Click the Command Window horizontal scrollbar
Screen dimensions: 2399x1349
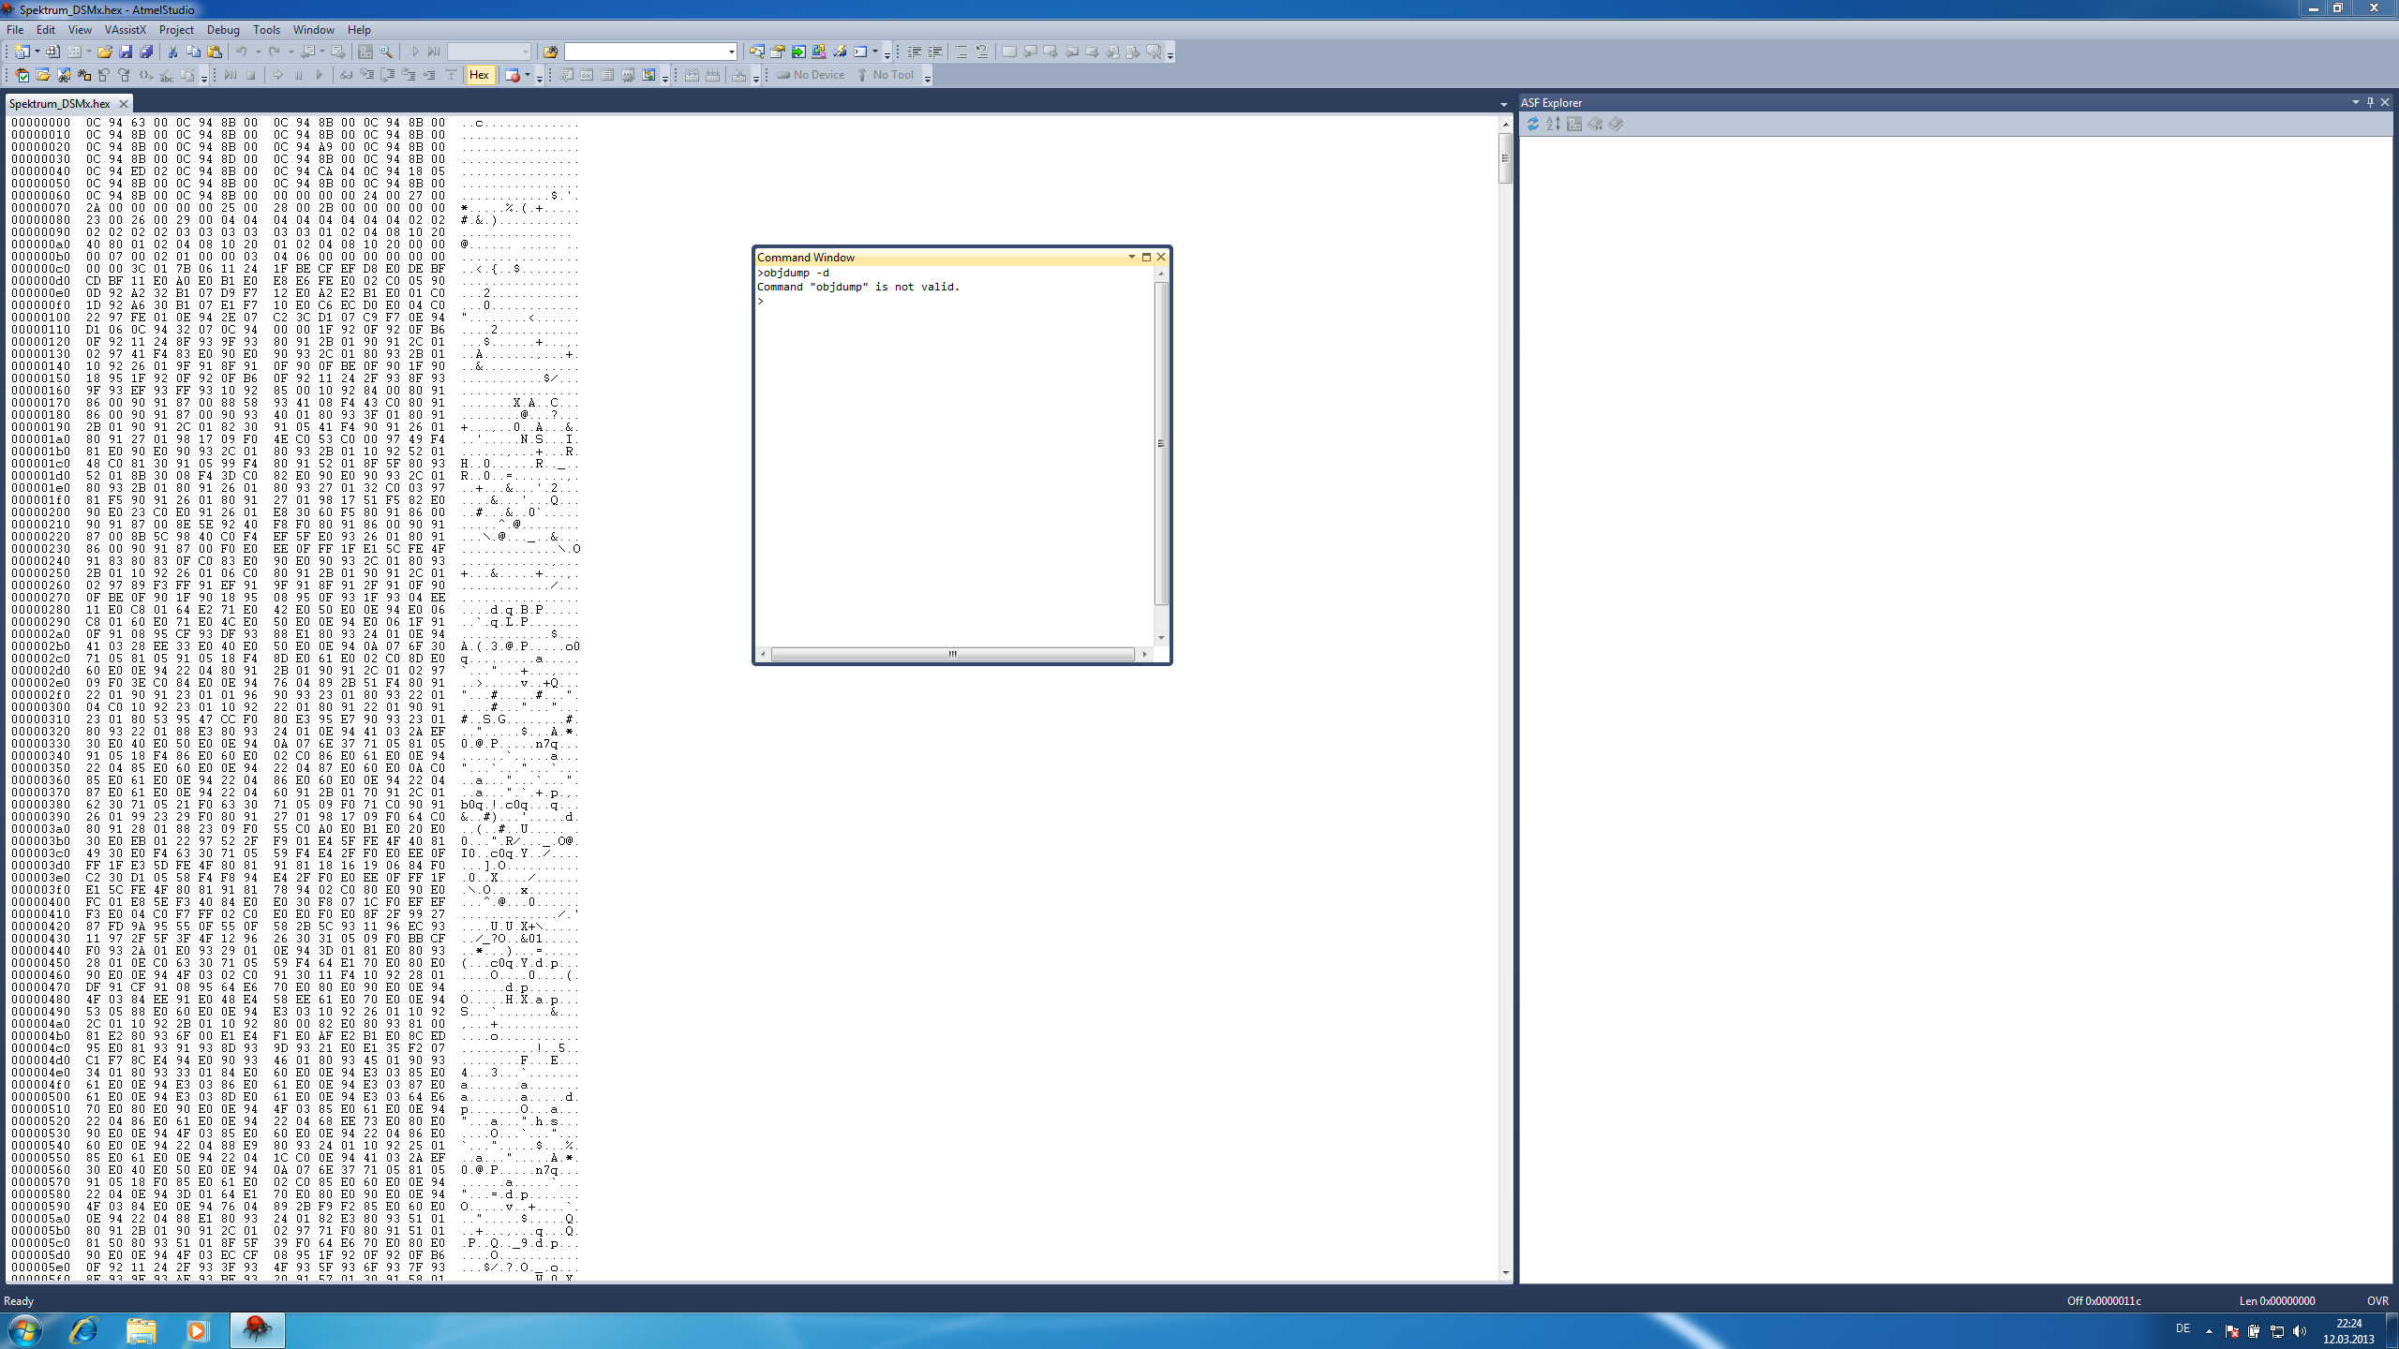952,654
